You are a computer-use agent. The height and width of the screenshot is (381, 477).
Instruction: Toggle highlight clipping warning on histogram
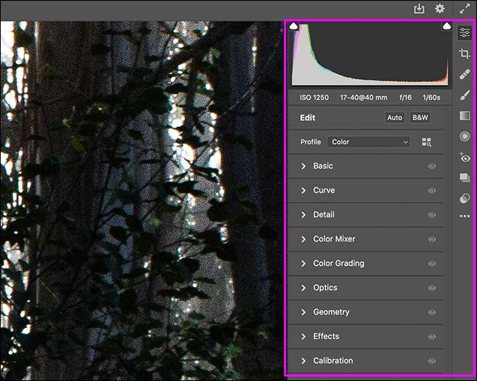coord(446,27)
